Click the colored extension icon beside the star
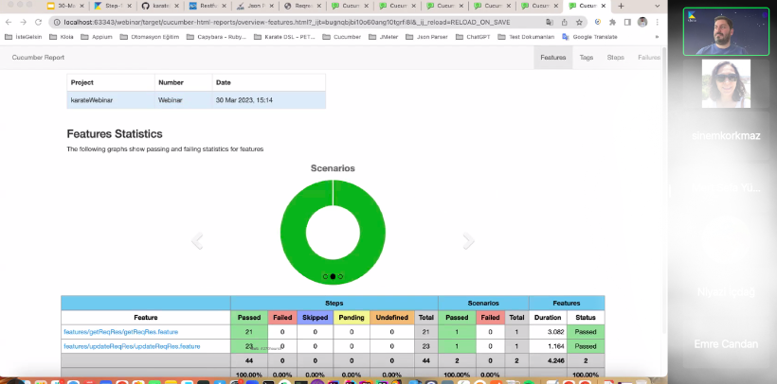Screen dimensions: 777x384 pos(598,23)
